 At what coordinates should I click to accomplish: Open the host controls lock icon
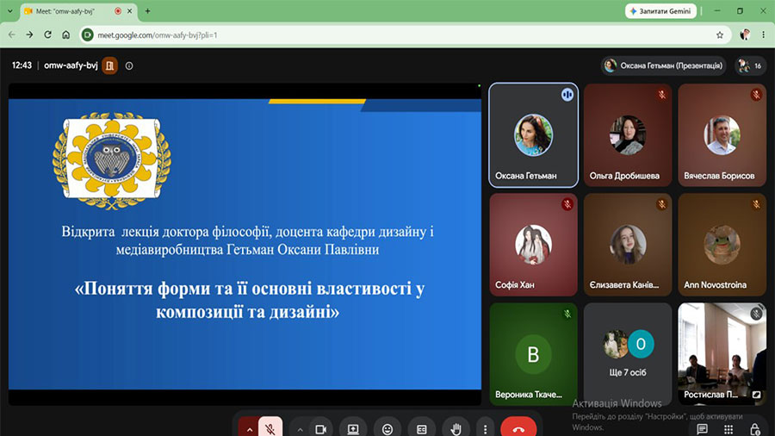(754, 428)
